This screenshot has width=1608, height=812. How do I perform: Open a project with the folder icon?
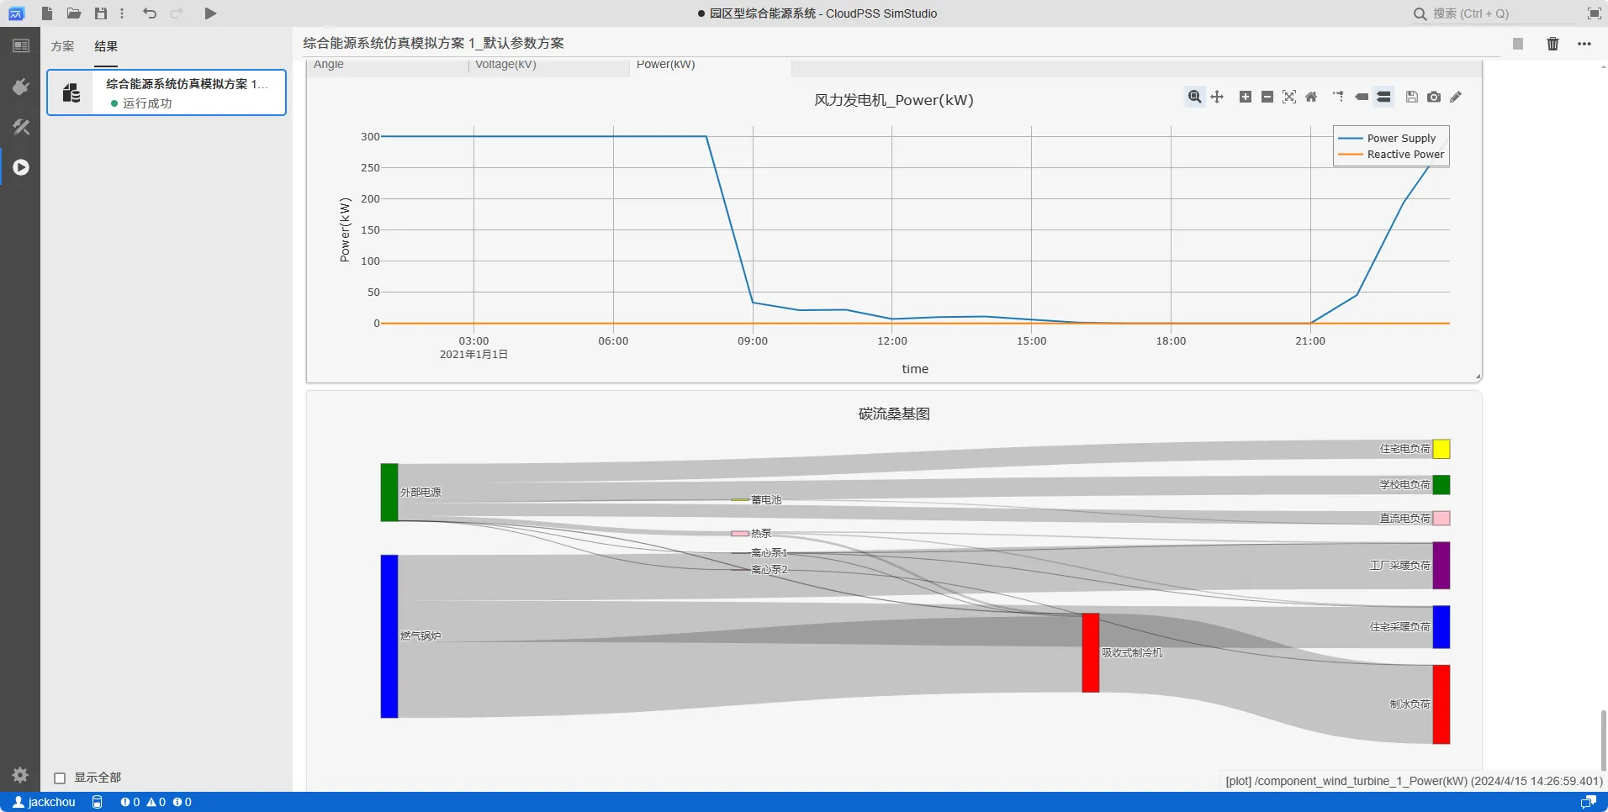pos(74,13)
